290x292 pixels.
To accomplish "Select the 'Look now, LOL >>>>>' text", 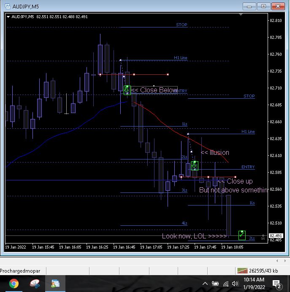I will [x=194, y=236].
